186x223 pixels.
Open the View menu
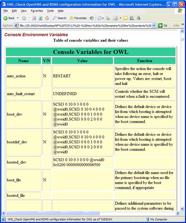(24, 11)
